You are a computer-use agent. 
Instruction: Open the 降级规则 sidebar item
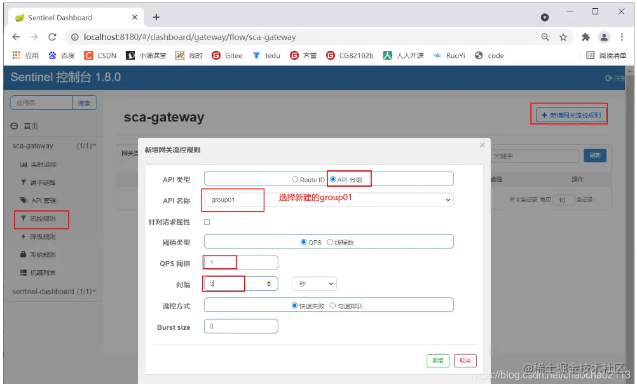click(x=38, y=236)
